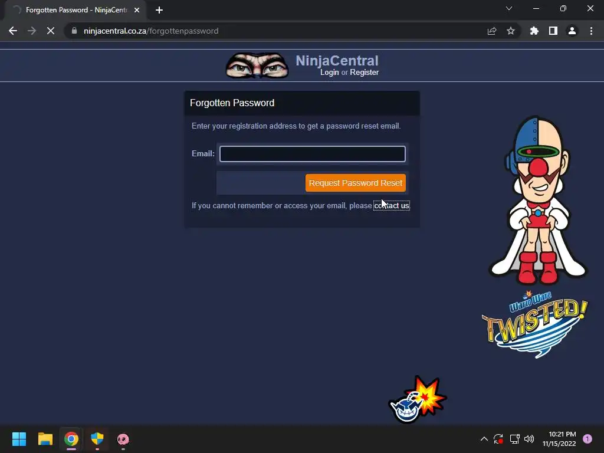The width and height of the screenshot is (604, 453).
Task: Open the Windows Start menu
Action: point(19,439)
